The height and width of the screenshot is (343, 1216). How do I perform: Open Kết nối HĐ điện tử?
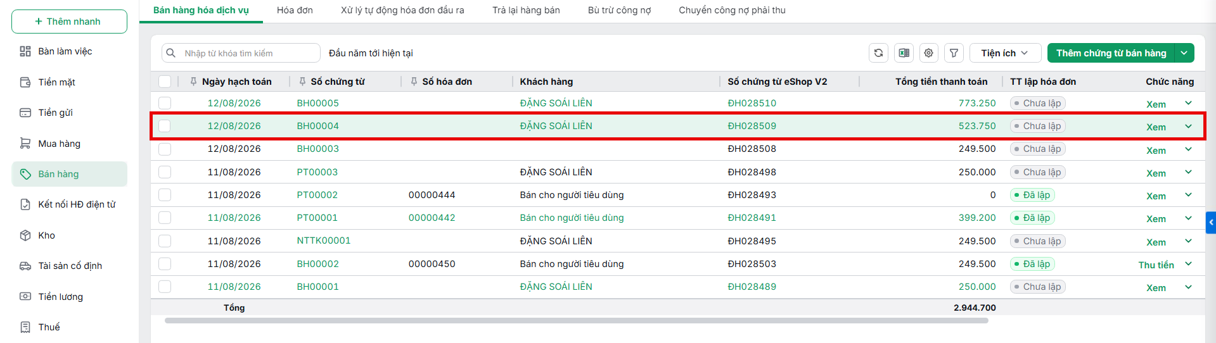click(x=69, y=204)
